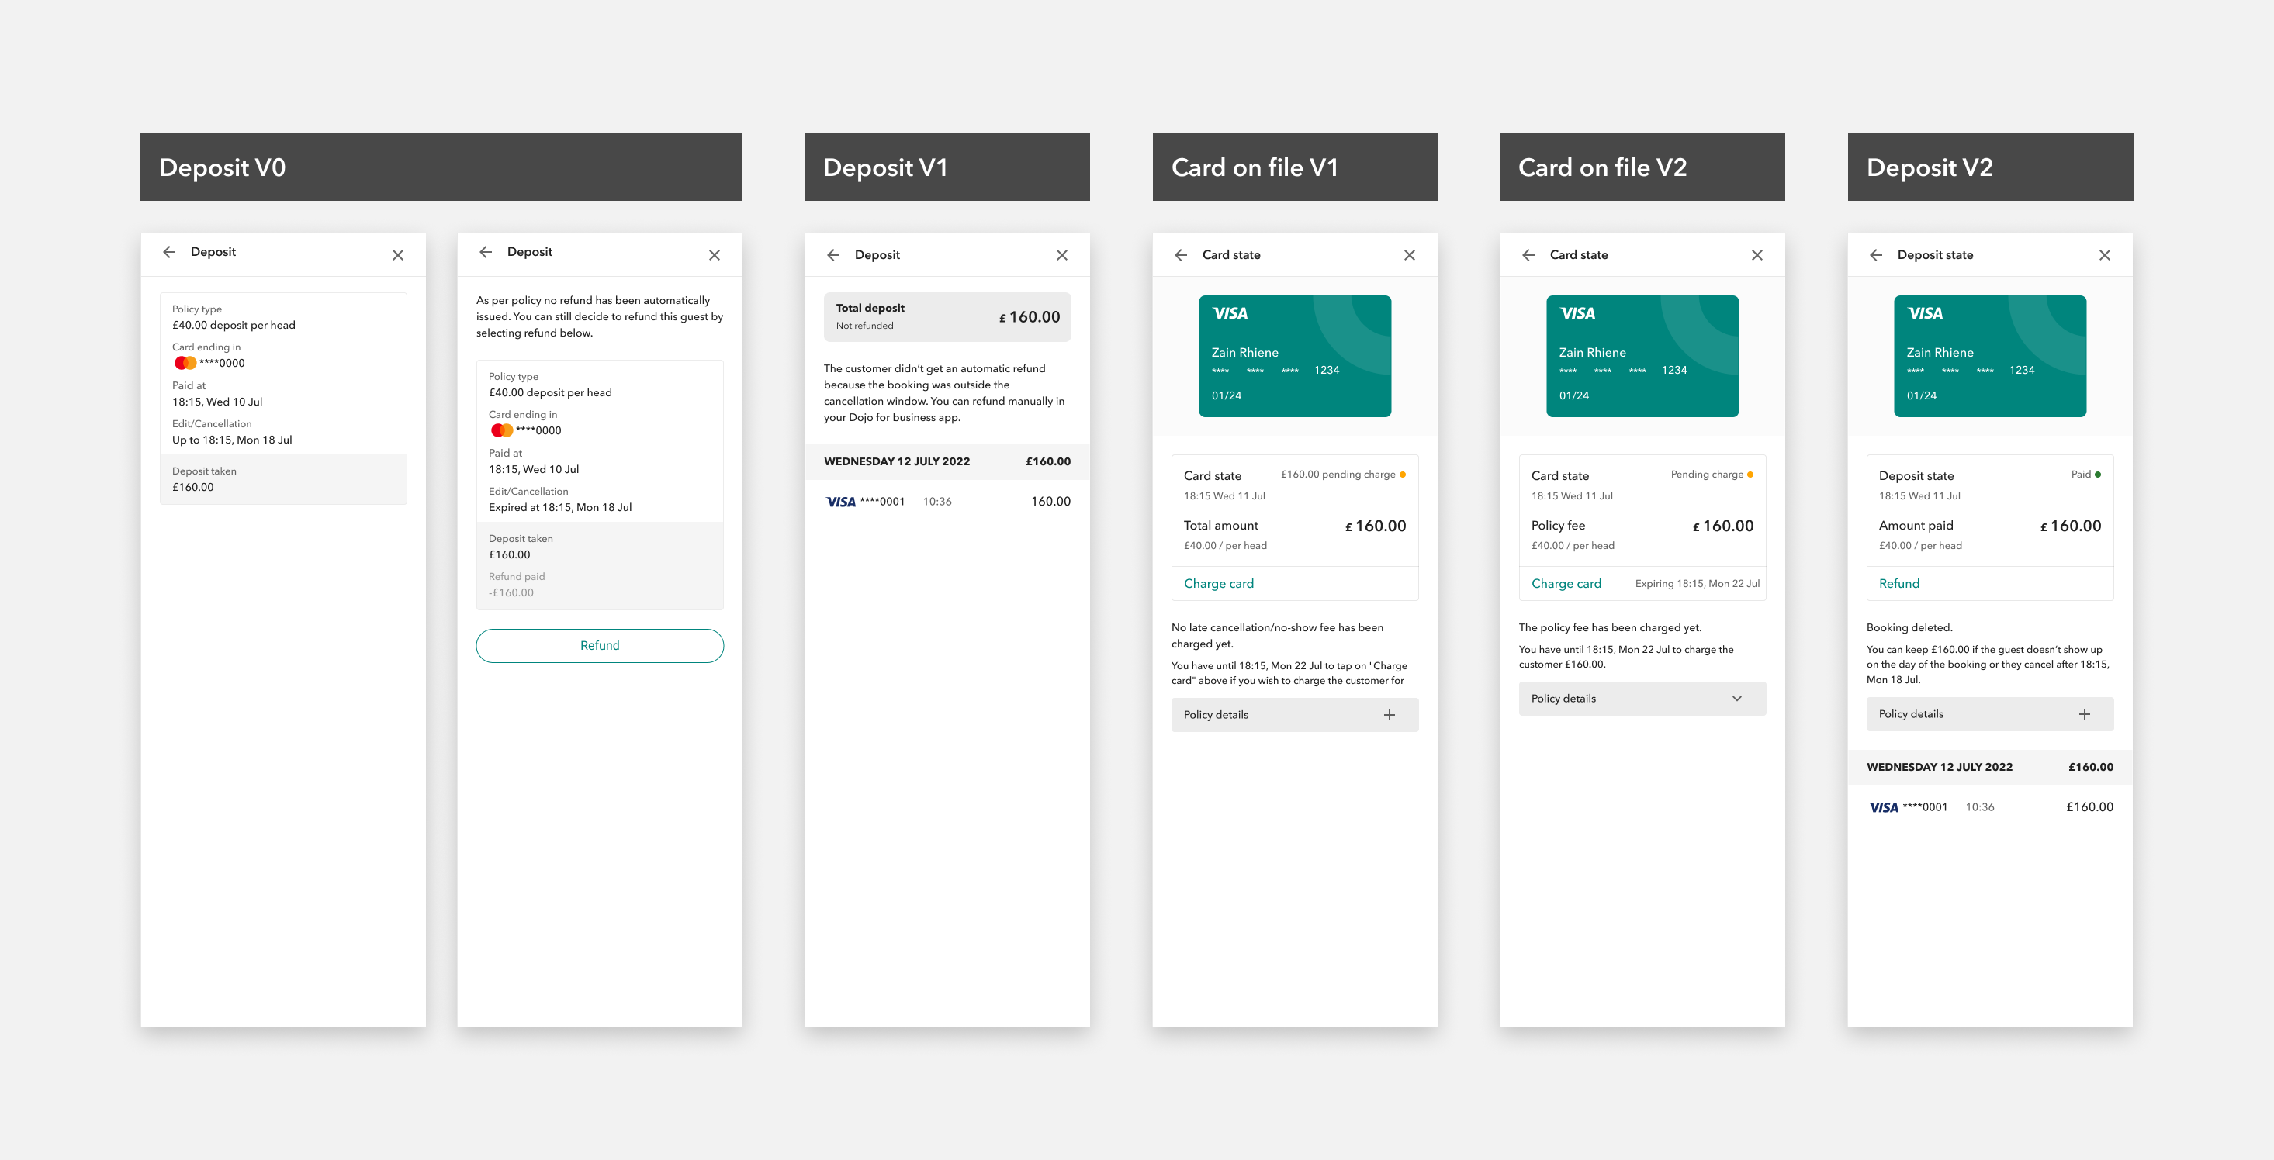
Task: Close the Card on file V2 panel
Action: pos(1757,255)
